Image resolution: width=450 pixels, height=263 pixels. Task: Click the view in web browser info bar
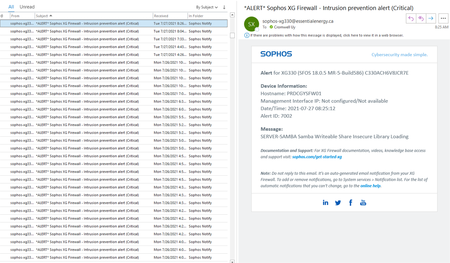[327, 35]
